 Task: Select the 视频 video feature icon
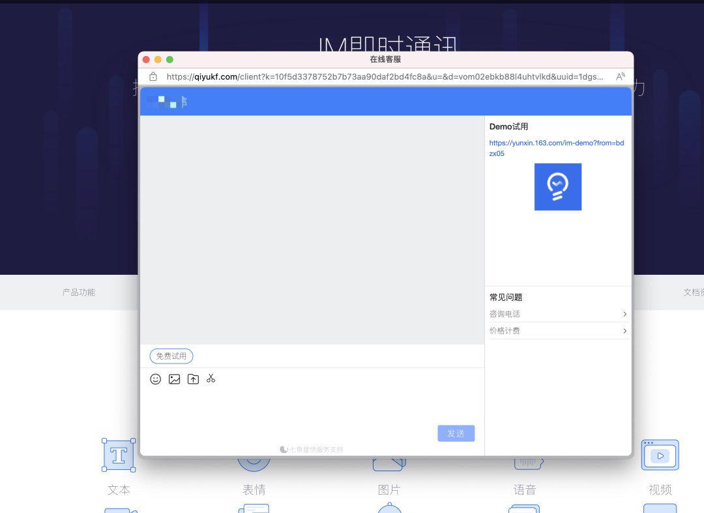pyautogui.click(x=660, y=455)
